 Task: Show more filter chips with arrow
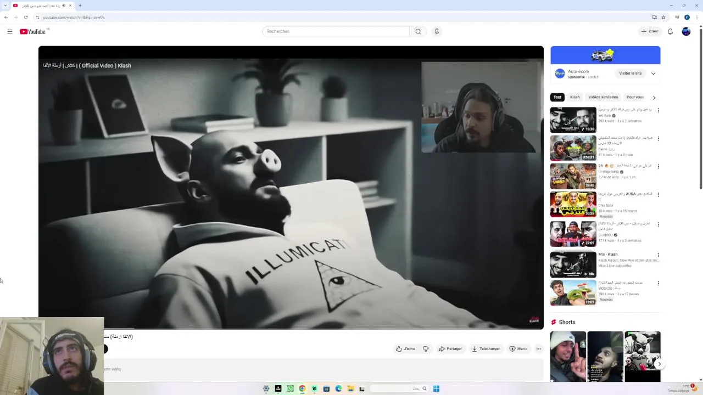[x=654, y=98]
